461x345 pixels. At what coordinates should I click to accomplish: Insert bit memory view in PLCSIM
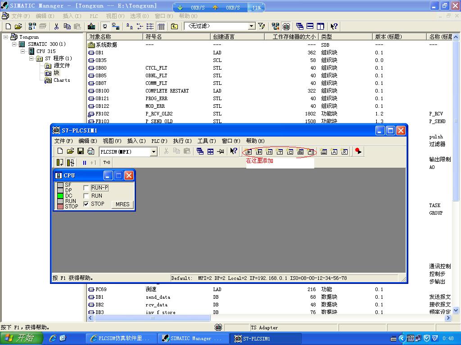pos(269,152)
